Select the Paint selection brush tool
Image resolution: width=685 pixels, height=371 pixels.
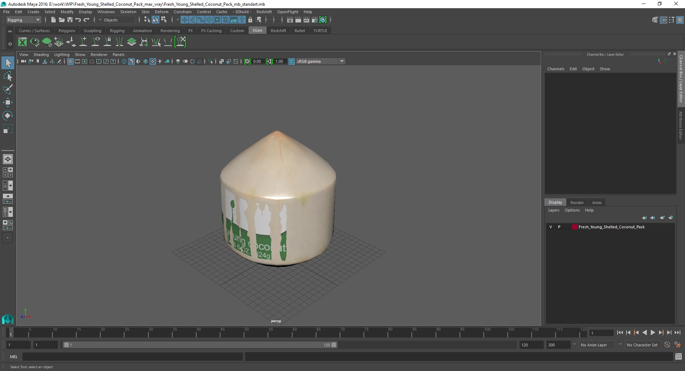[7, 89]
